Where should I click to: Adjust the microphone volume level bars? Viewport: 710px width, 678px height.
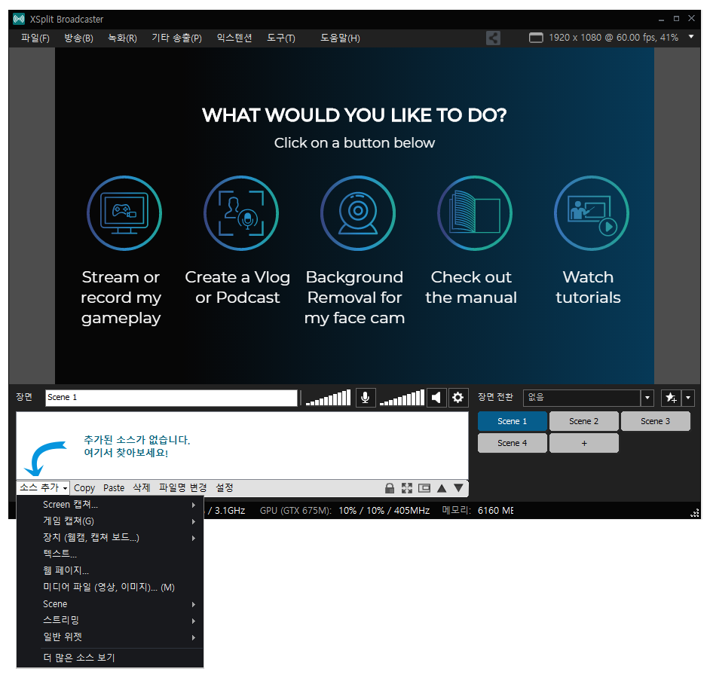(328, 398)
